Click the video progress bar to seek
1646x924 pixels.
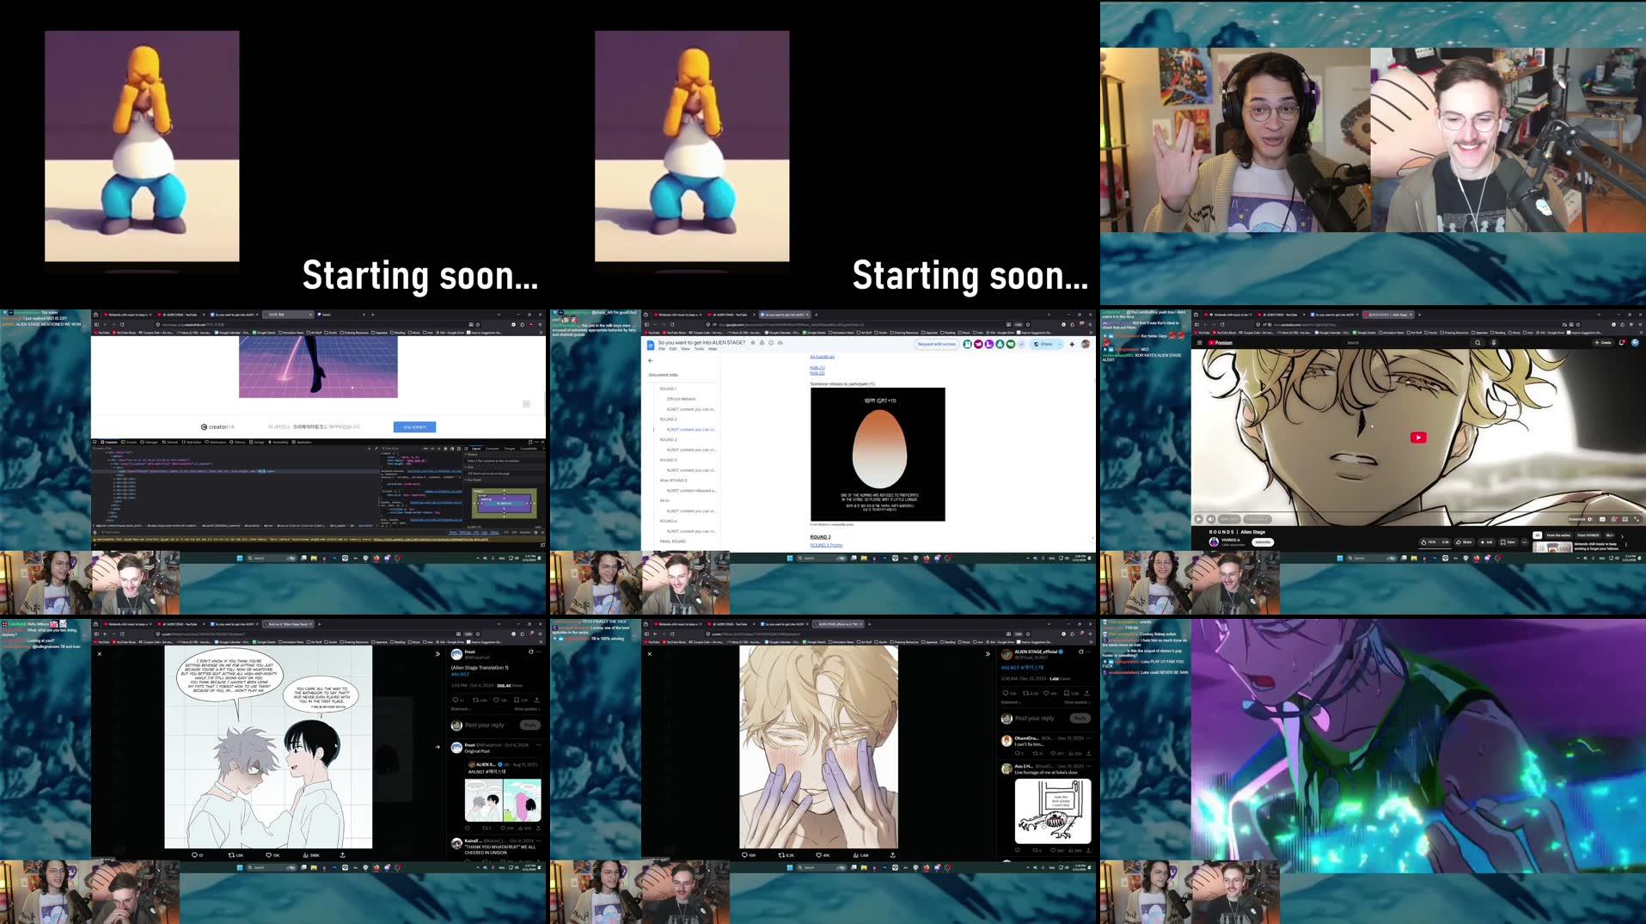pos(1418,510)
